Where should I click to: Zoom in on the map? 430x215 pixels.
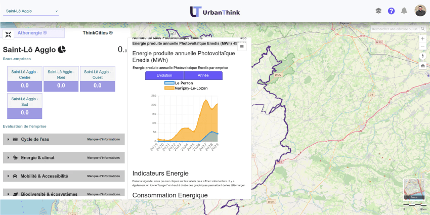(x=422, y=38)
